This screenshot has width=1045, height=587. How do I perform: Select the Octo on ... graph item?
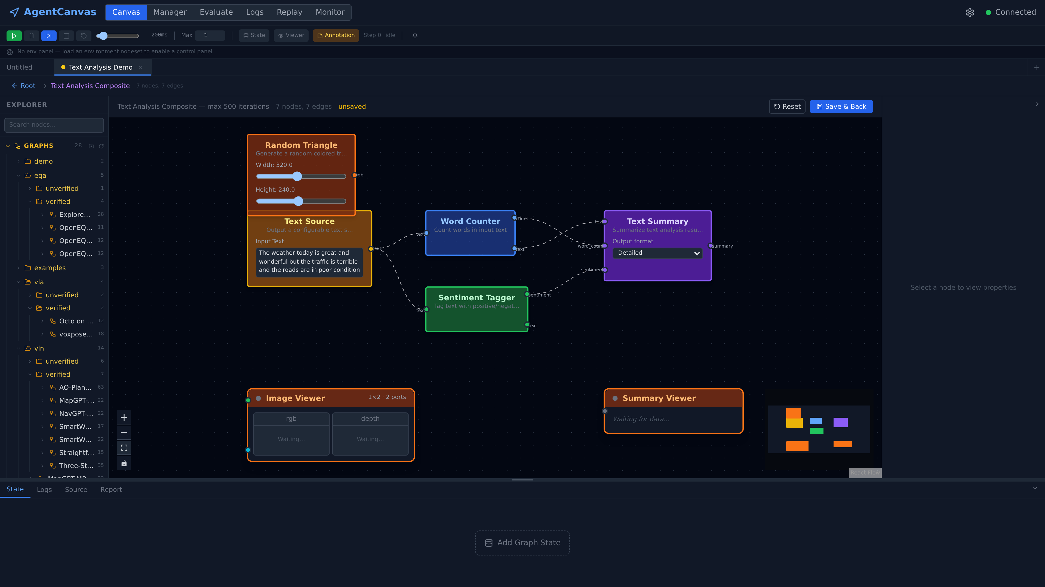(76, 321)
